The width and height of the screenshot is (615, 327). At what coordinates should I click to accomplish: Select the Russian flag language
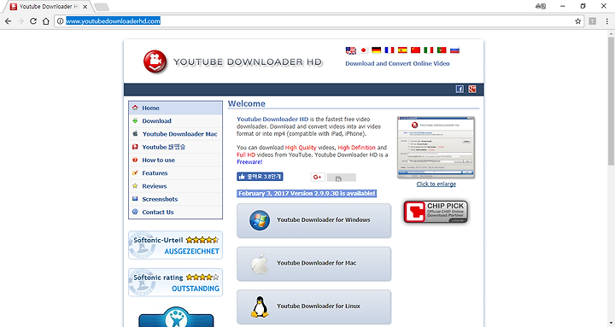pos(454,50)
